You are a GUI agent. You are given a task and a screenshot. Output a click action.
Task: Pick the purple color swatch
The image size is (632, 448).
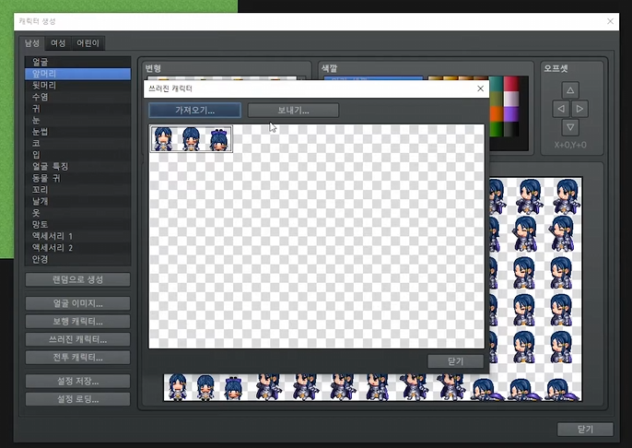(x=511, y=114)
